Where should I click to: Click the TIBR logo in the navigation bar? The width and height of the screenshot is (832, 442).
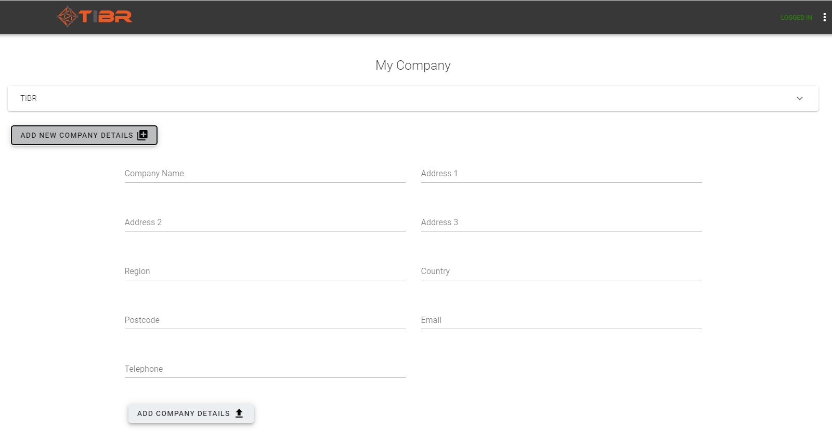(95, 16)
